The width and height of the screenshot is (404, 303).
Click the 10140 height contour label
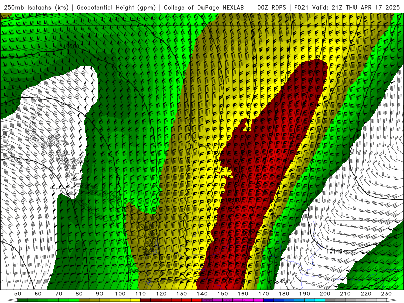[334, 251]
